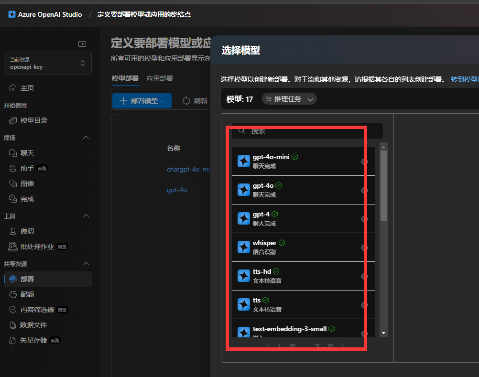Click the 搜索 model search field
The height and width of the screenshot is (377, 479).
pos(307,131)
